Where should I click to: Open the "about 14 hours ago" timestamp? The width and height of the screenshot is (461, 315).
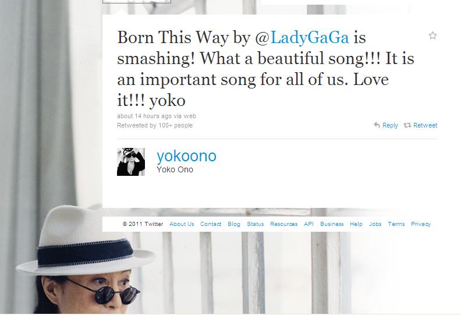(x=144, y=116)
